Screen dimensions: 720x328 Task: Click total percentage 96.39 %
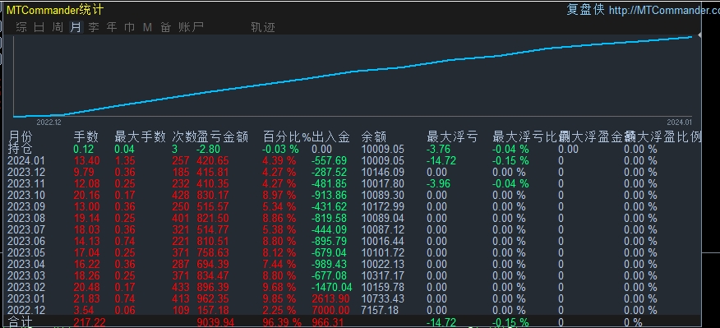click(x=282, y=322)
